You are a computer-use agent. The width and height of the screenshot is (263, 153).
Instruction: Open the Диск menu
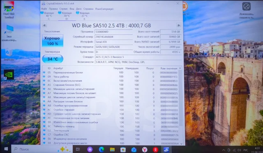coord(78,9)
